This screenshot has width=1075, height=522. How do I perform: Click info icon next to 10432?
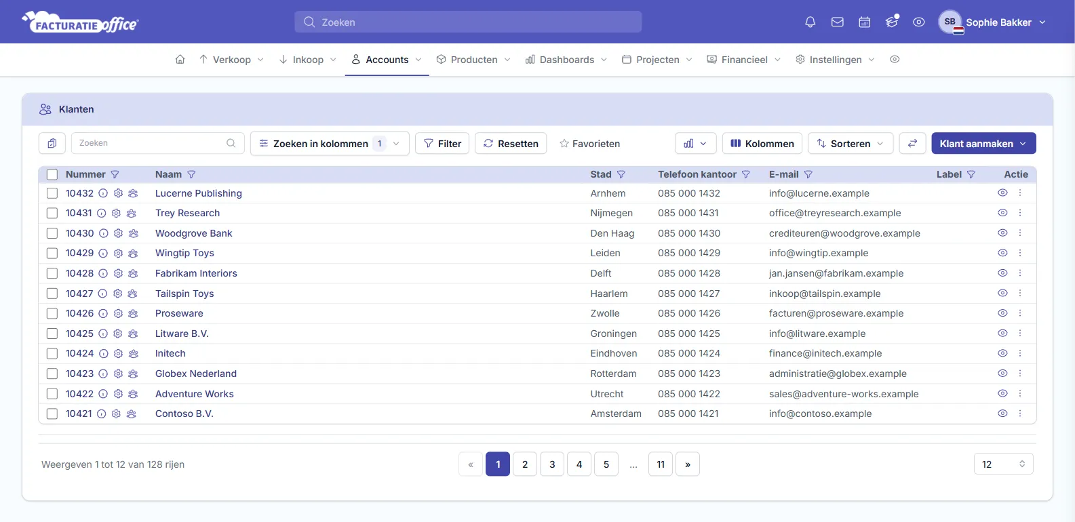[103, 193]
